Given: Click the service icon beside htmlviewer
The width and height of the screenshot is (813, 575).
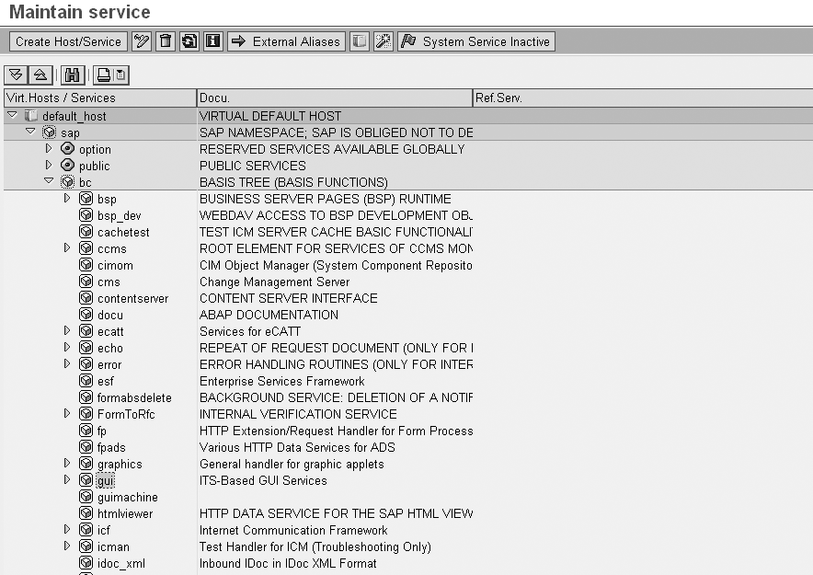Looking at the screenshot, I should point(86,513).
